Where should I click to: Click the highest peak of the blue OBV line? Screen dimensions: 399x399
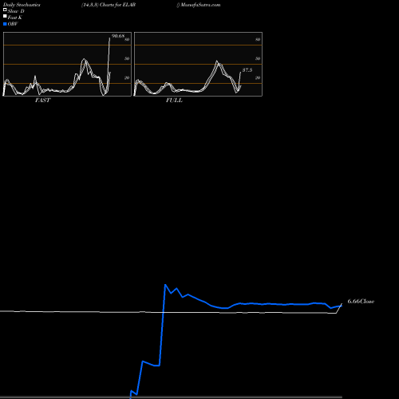165,285
